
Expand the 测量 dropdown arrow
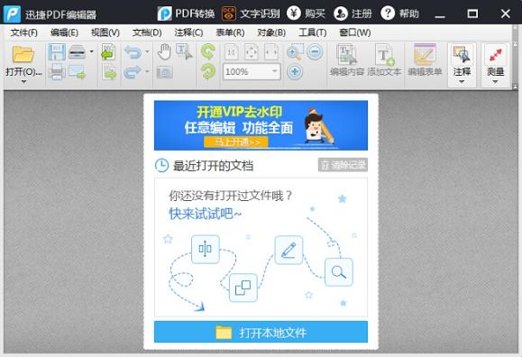click(x=495, y=82)
